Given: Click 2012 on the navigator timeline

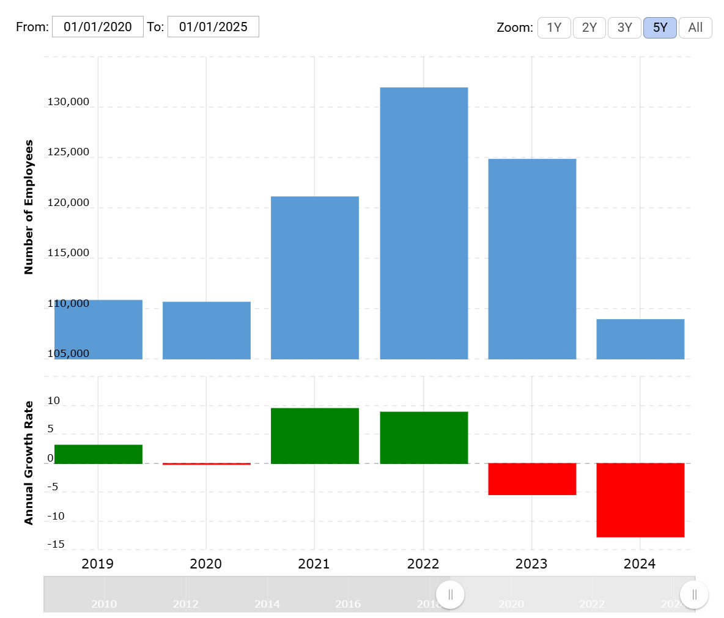Looking at the screenshot, I should [185, 604].
